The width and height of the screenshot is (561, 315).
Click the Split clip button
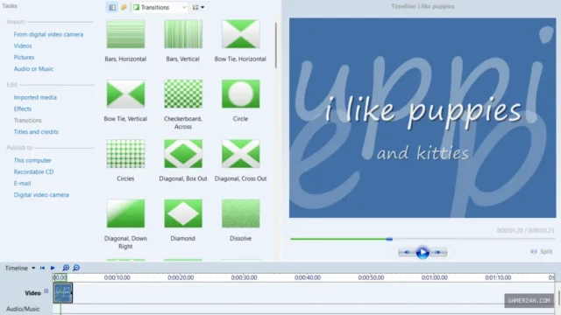click(542, 251)
